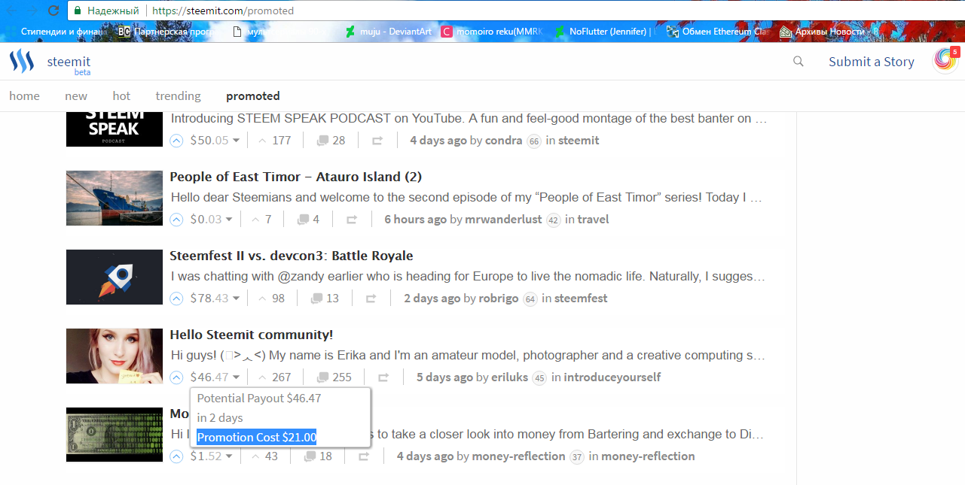The width and height of the screenshot is (965, 485).
Task: Show voters list for 98 votes
Action: coord(271,299)
